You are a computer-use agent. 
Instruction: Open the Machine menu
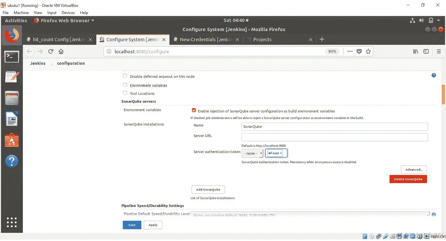tap(21, 12)
